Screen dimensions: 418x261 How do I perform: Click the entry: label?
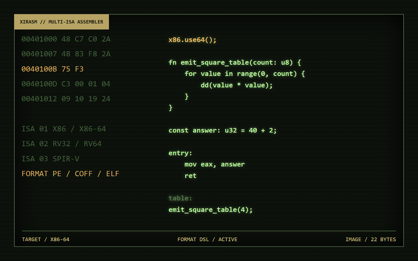point(180,153)
